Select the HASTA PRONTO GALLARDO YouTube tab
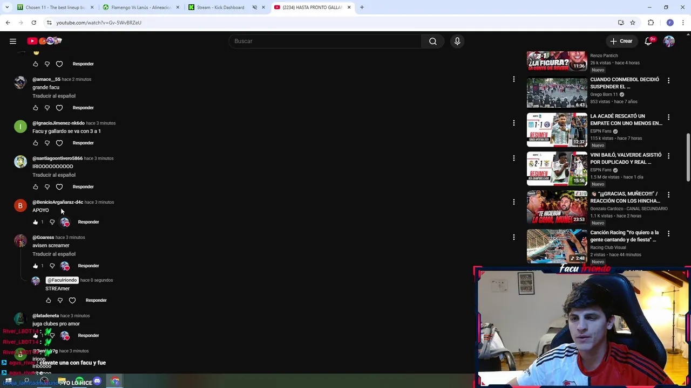The height and width of the screenshot is (388, 691). point(312,8)
